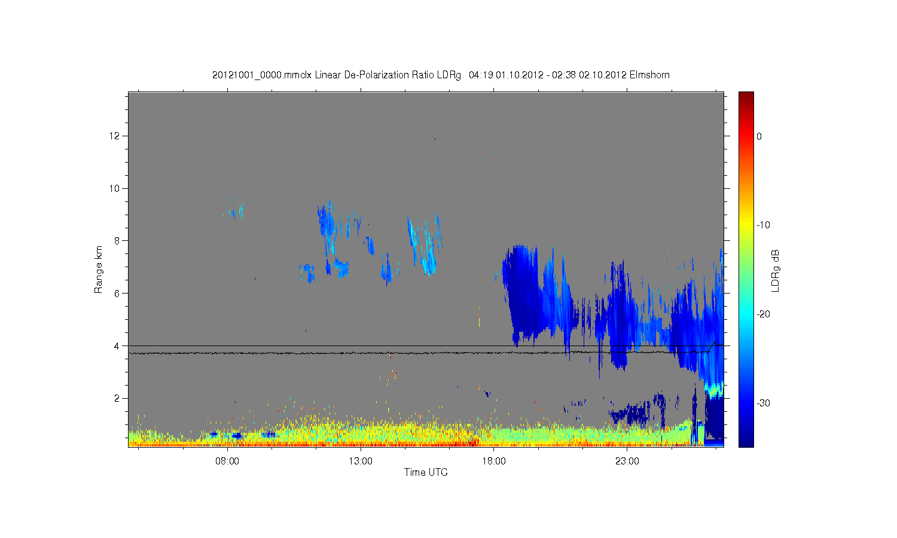897x538 pixels.
Task: Click the range tick label 12
Action: click(115, 136)
